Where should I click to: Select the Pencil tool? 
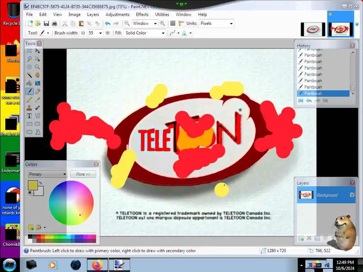coord(29,100)
